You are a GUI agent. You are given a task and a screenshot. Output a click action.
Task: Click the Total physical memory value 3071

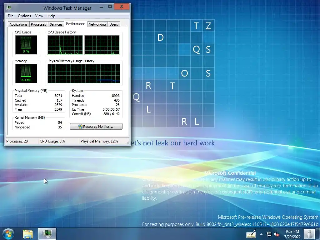point(58,96)
